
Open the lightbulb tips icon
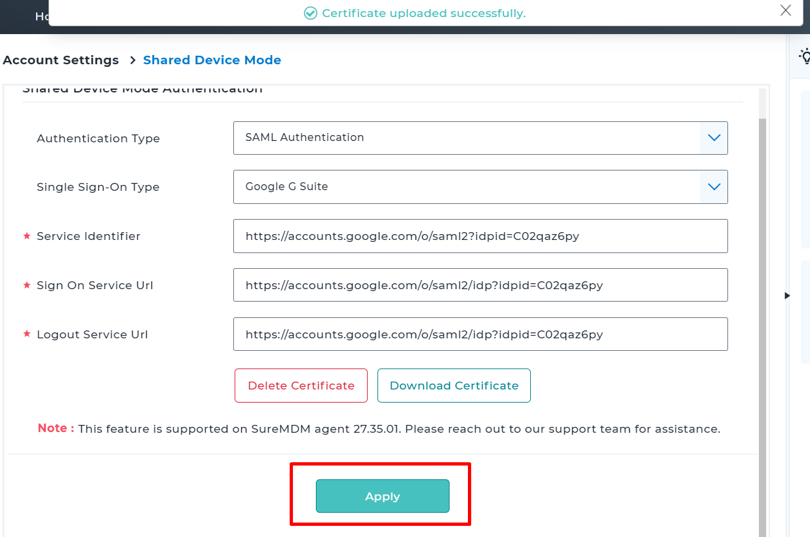[804, 56]
